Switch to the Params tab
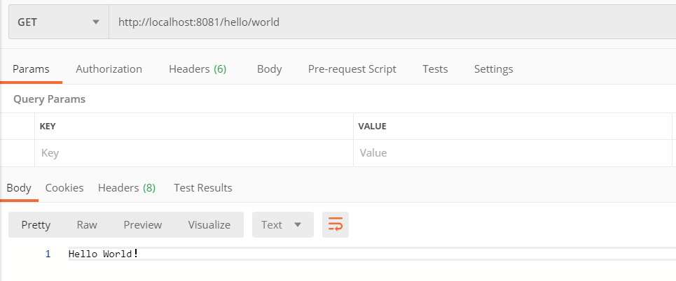 (31, 69)
